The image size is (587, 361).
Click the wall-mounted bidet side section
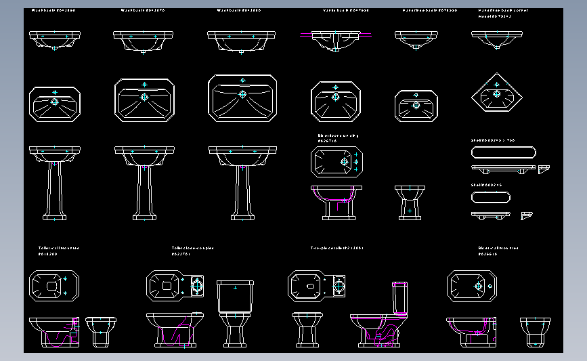pyautogui.click(x=471, y=332)
